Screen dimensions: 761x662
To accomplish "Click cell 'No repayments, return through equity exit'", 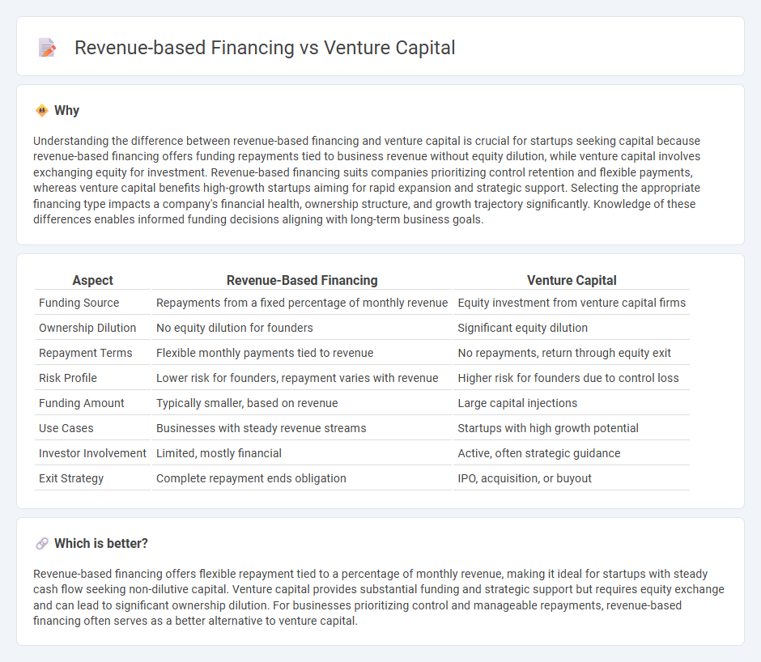I will [x=572, y=354].
